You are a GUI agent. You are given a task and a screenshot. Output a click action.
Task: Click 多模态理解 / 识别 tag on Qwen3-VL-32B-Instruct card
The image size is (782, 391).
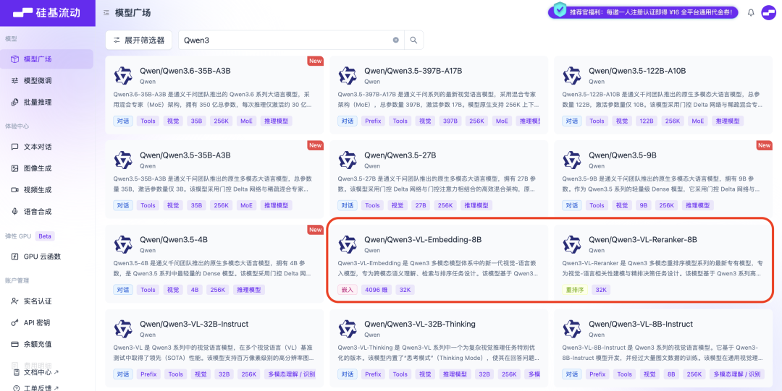[291, 374]
